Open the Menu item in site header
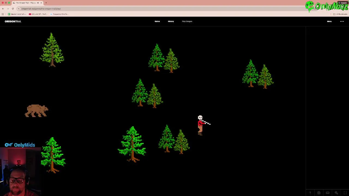This screenshot has height=196, width=349. point(329,21)
